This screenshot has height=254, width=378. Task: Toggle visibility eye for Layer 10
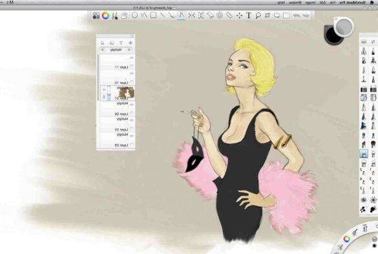click(132, 73)
